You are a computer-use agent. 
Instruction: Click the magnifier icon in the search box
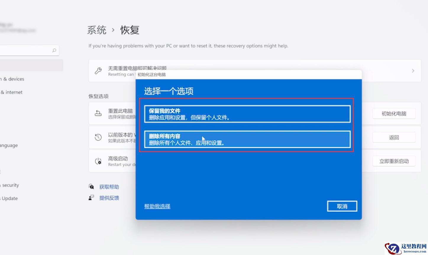click(54, 50)
